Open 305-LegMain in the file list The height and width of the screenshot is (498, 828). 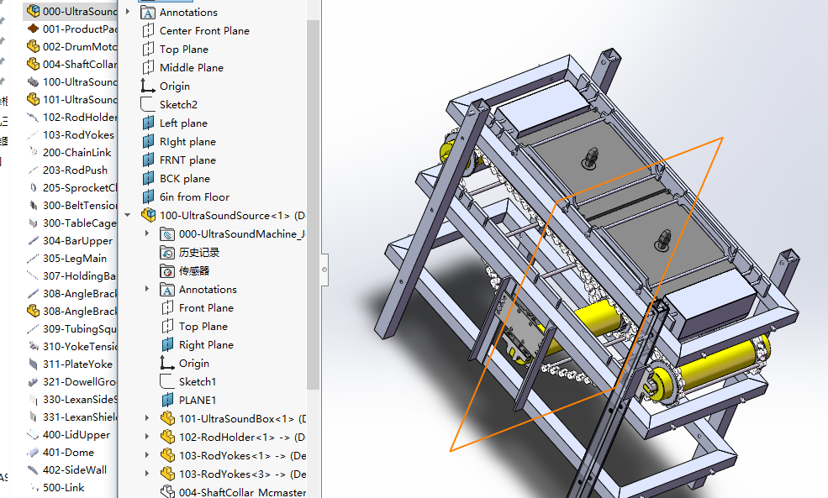pos(75,258)
